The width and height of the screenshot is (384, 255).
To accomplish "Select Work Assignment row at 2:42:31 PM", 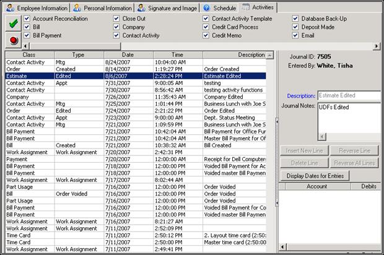I will click(x=136, y=152).
